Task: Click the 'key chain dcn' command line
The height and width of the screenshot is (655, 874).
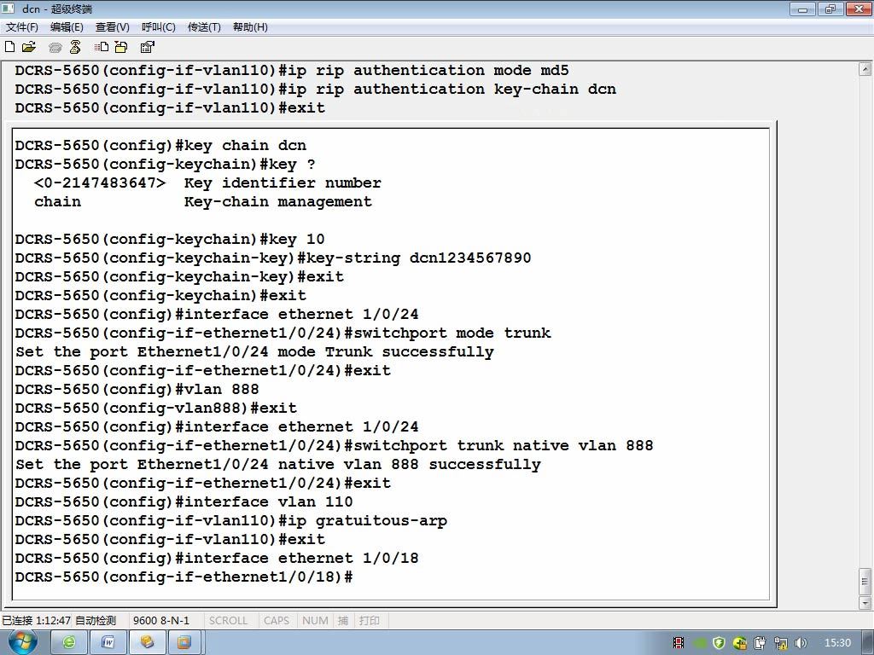Action: tap(160, 145)
